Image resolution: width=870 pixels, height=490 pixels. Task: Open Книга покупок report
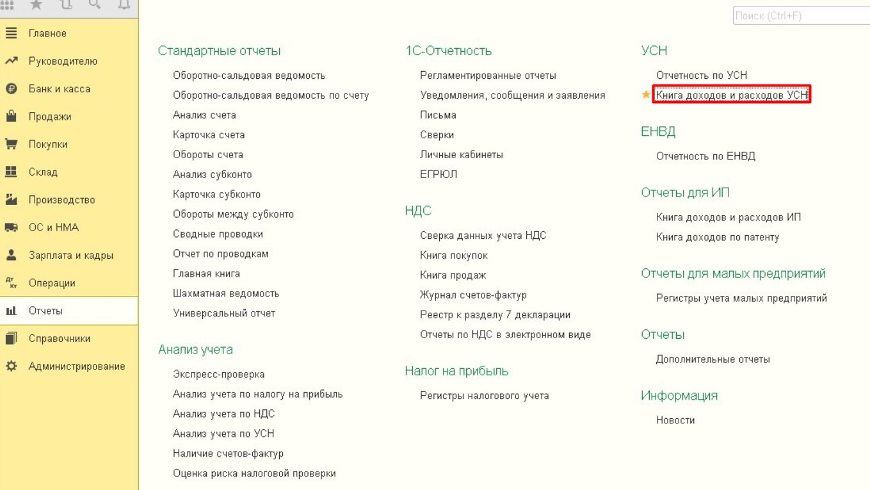453,256
